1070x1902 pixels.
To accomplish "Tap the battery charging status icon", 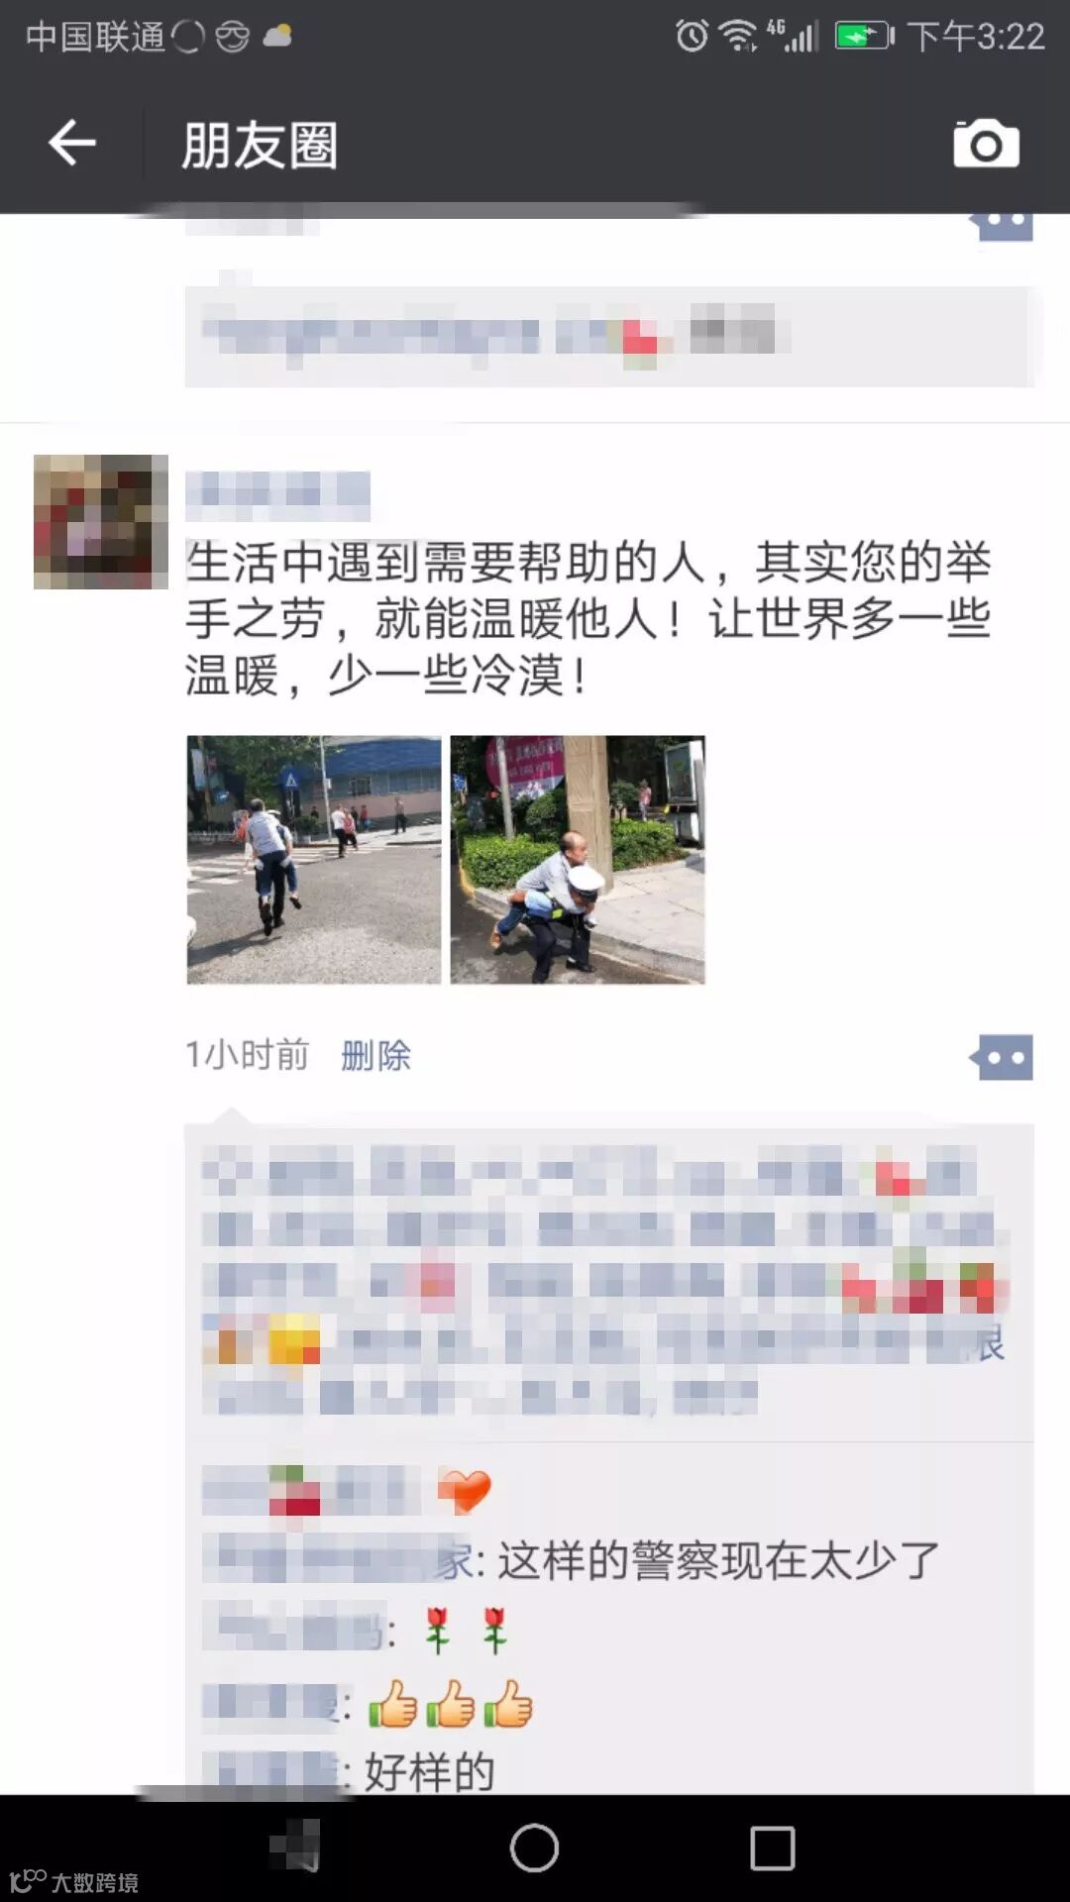I will pos(865,37).
